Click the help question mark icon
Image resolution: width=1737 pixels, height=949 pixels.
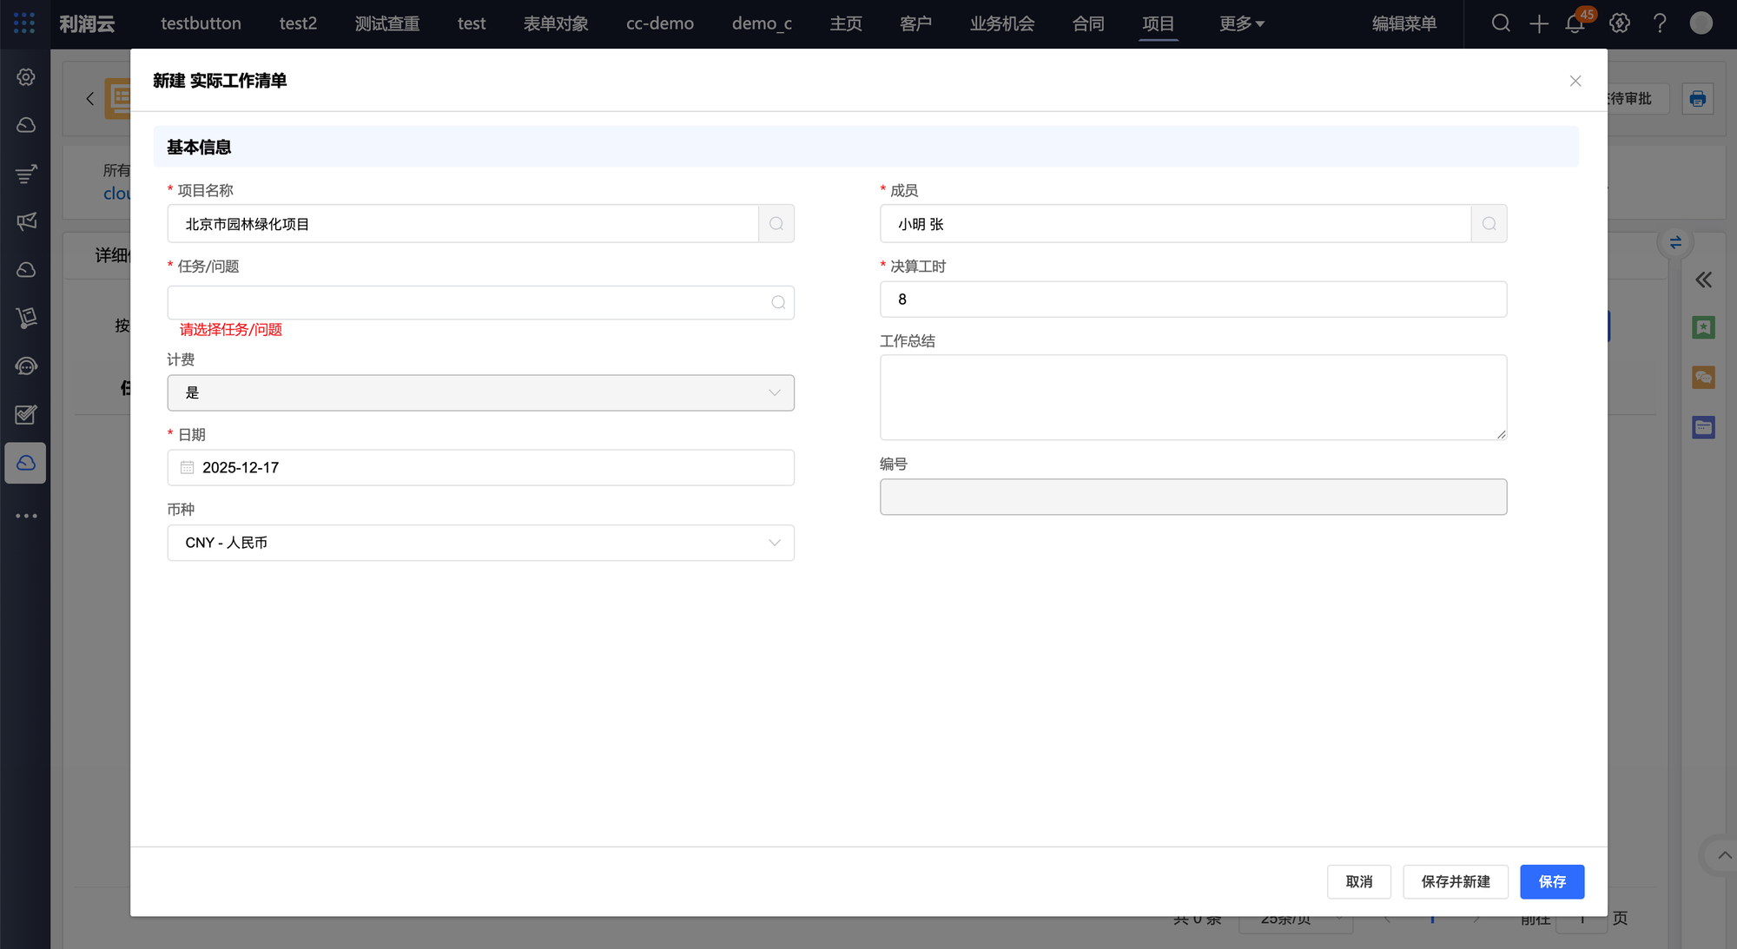(1660, 23)
